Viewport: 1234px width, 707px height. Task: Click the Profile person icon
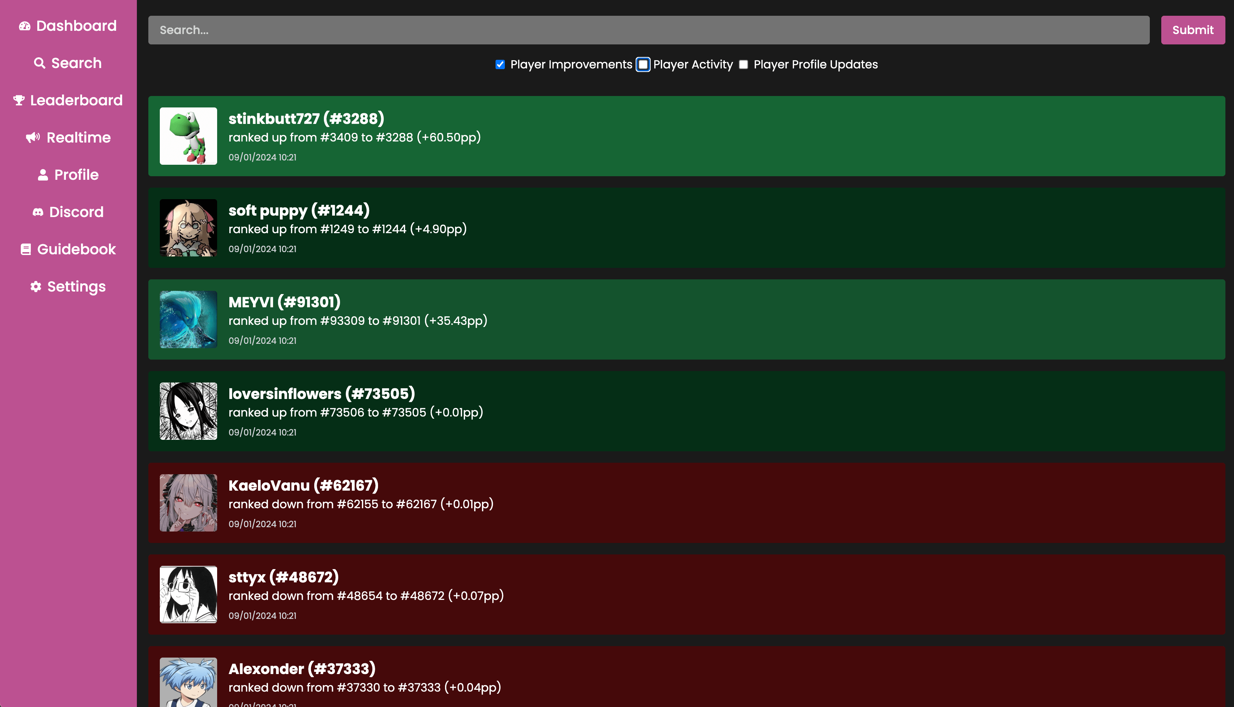click(x=43, y=175)
